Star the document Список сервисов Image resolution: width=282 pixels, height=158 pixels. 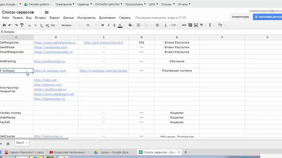pyautogui.click(x=41, y=12)
